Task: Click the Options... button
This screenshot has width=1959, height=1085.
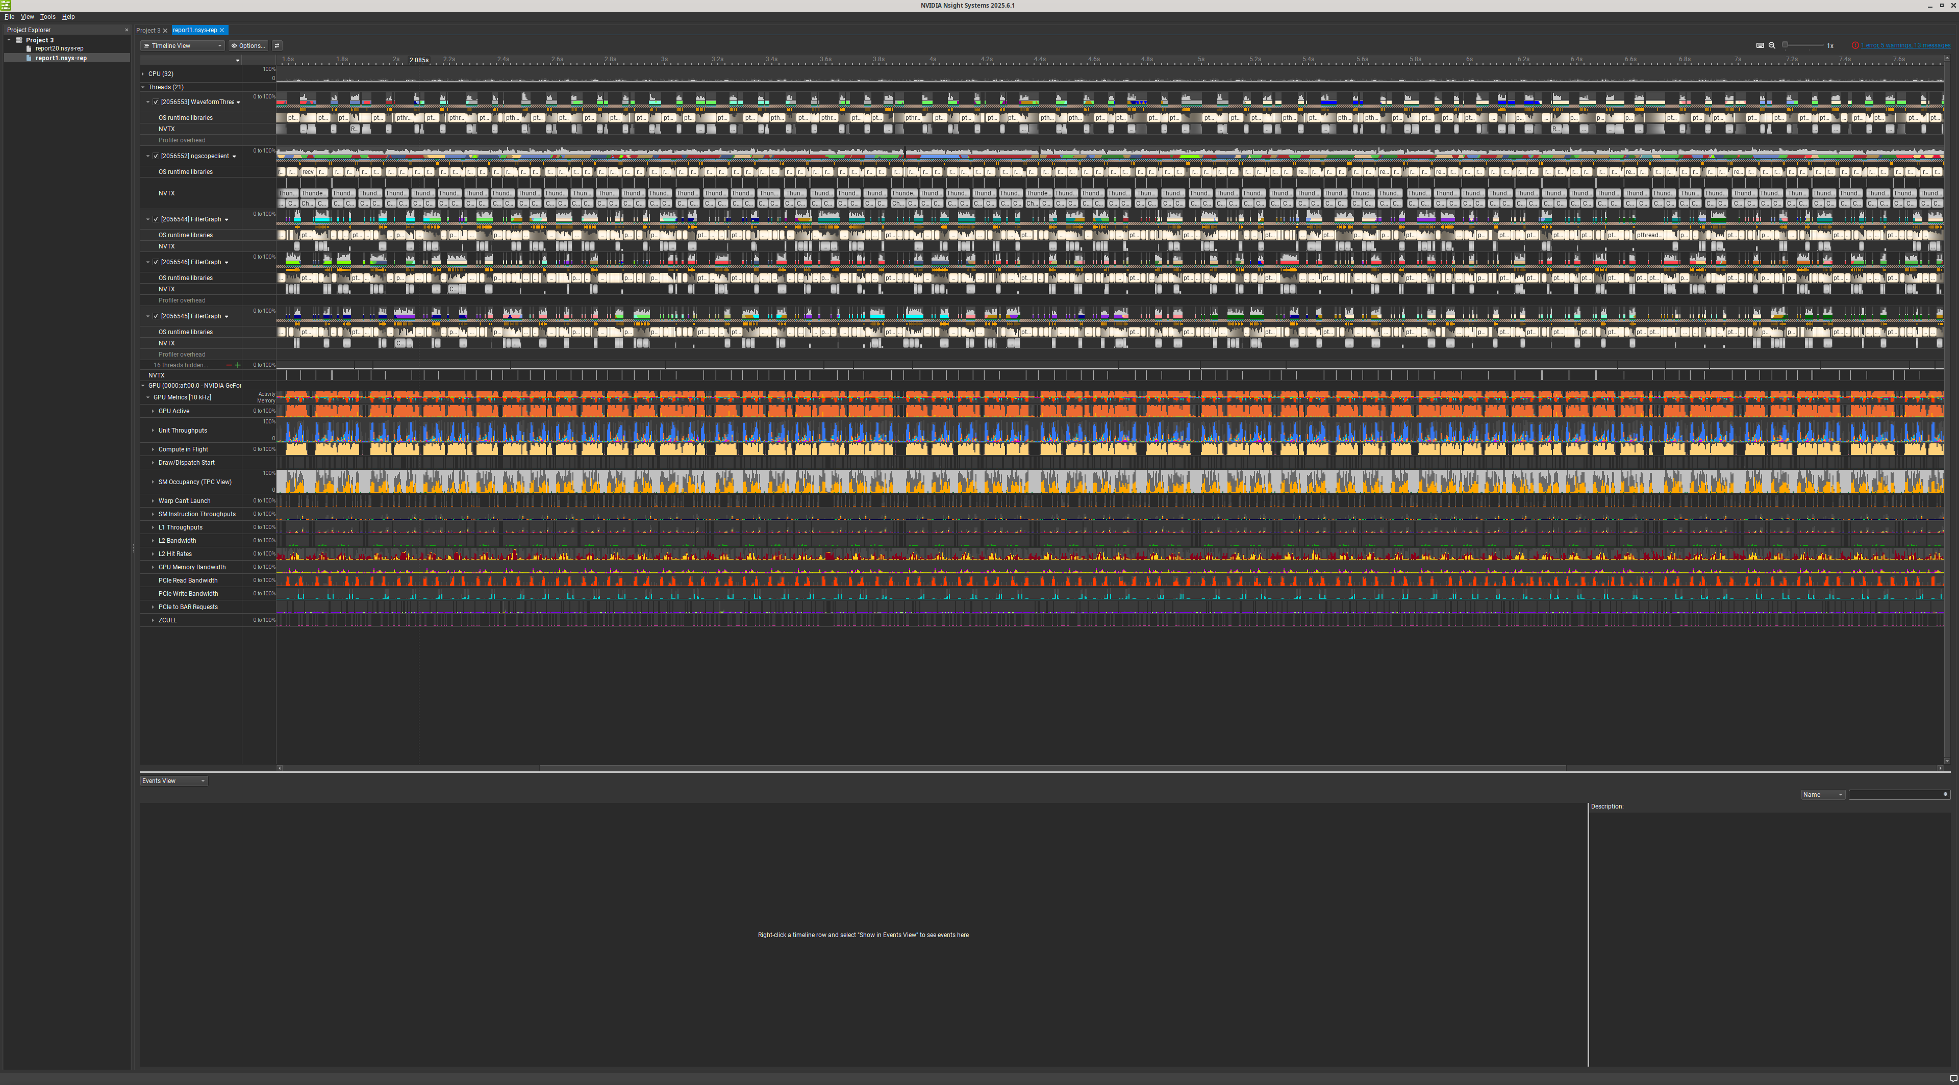Action: [x=248, y=45]
